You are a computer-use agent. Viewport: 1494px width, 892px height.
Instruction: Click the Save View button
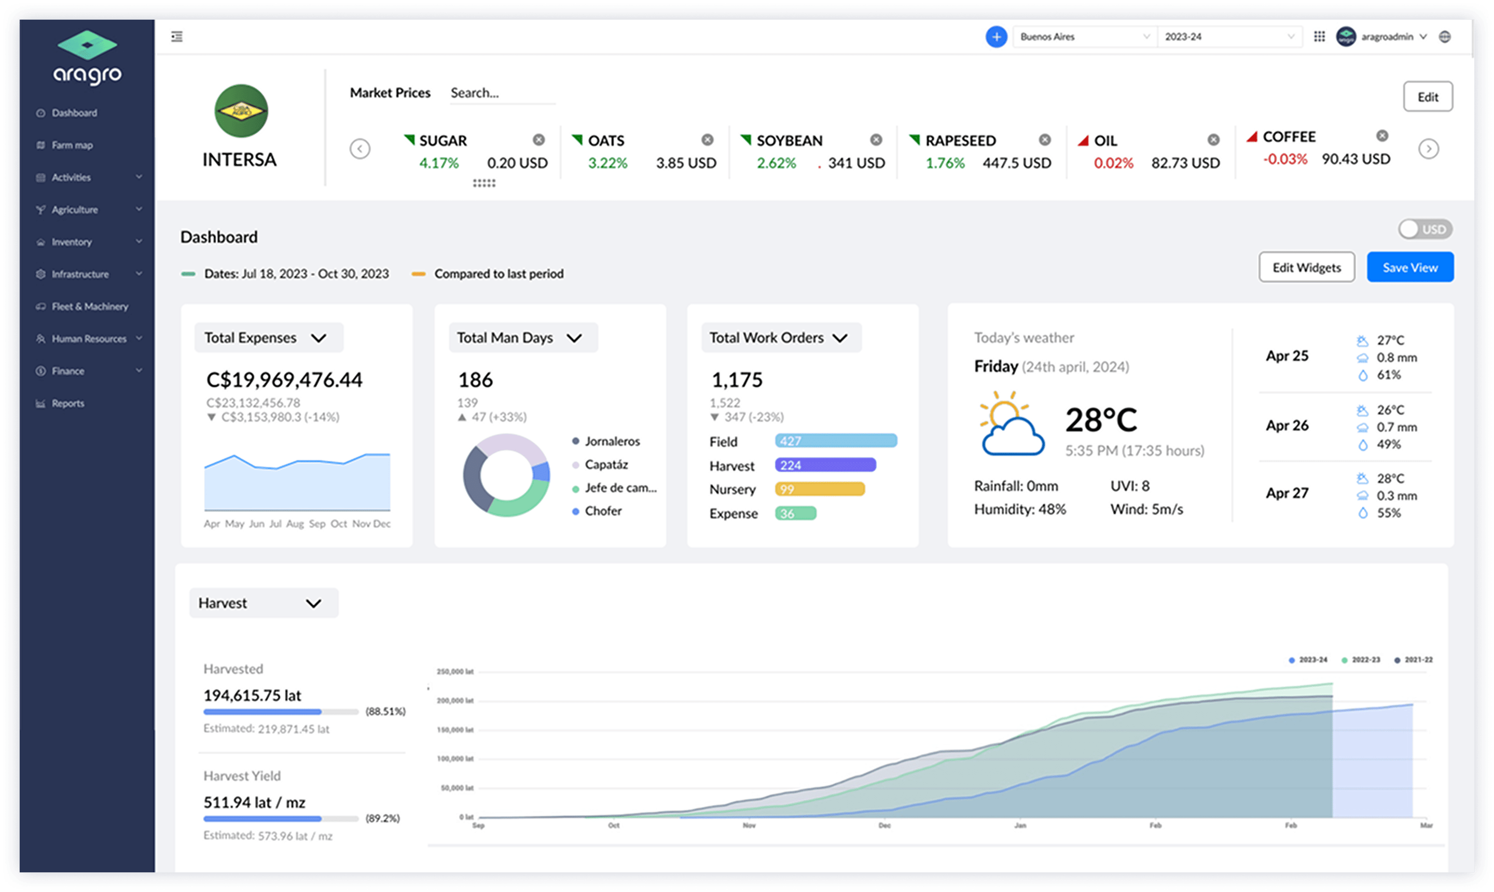pyautogui.click(x=1409, y=267)
